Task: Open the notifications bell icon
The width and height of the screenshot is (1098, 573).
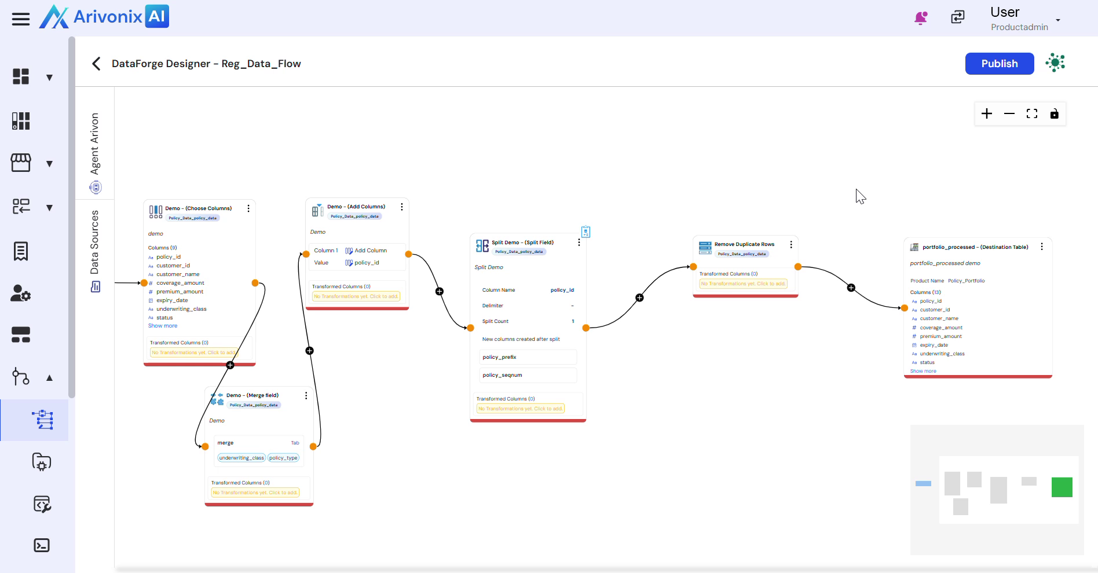Action: tap(920, 18)
